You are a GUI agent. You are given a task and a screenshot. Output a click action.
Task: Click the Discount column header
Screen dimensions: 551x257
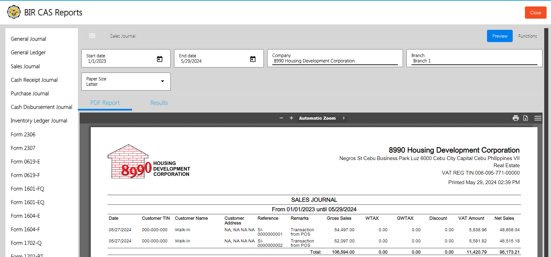[438, 218]
